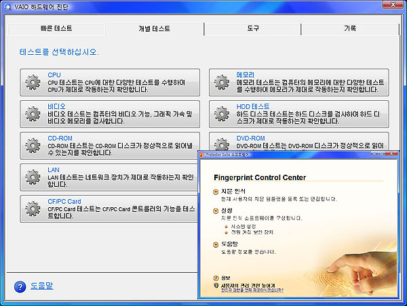This screenshot has height=306, width=407.
Task: Click the Protector Suite title bar icon
Action: [202, 154]
